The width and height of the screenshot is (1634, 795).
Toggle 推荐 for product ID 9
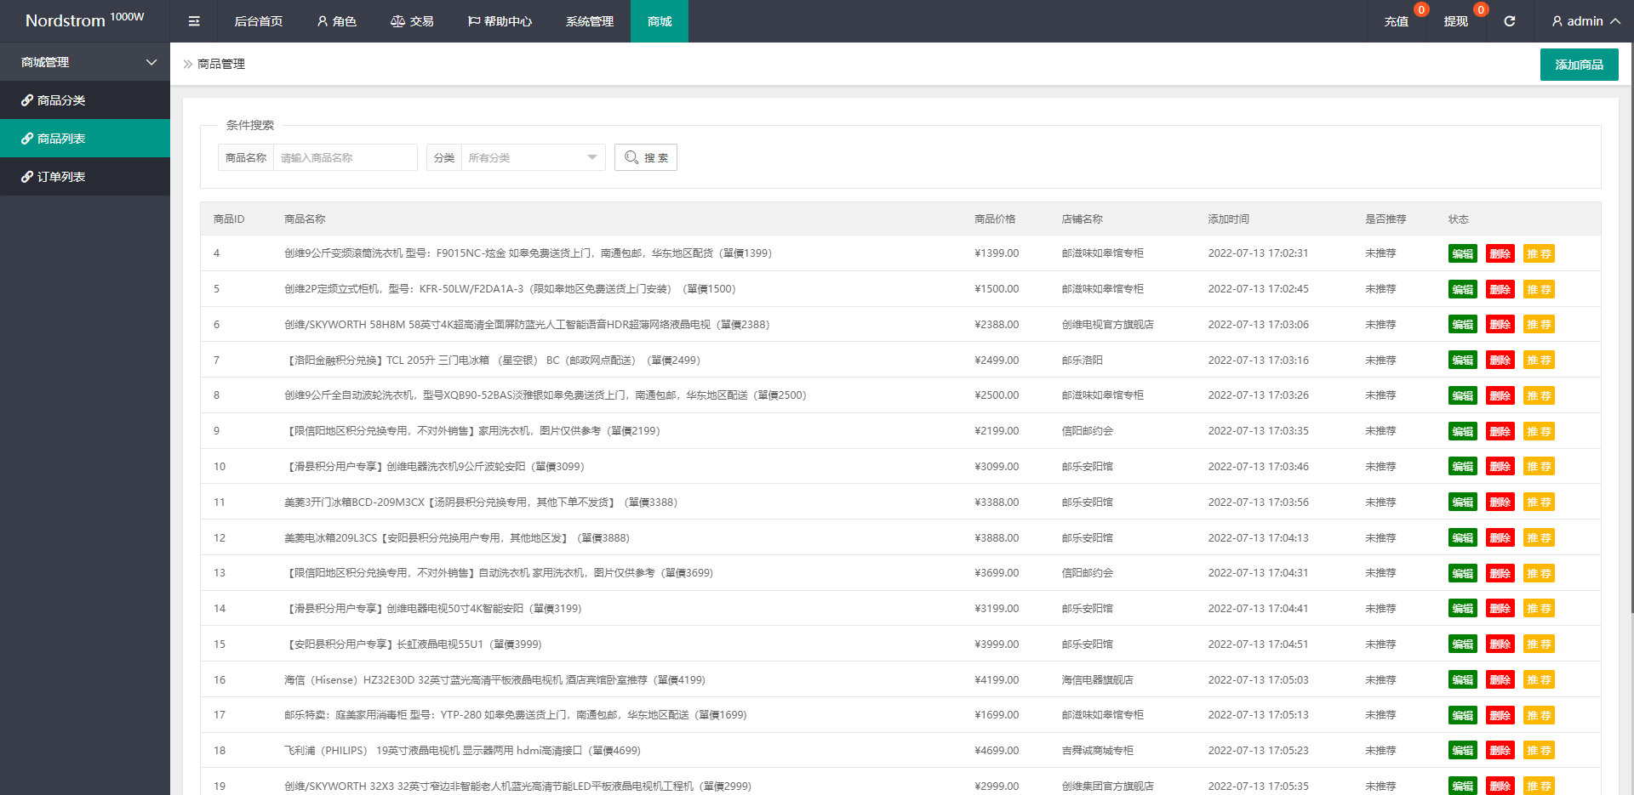click(x=1538, y=432)
